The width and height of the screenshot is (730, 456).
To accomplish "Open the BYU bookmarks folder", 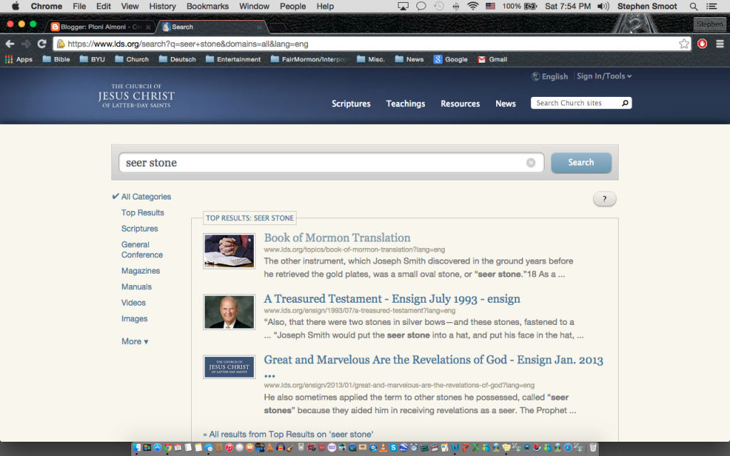I will point(92,59).
